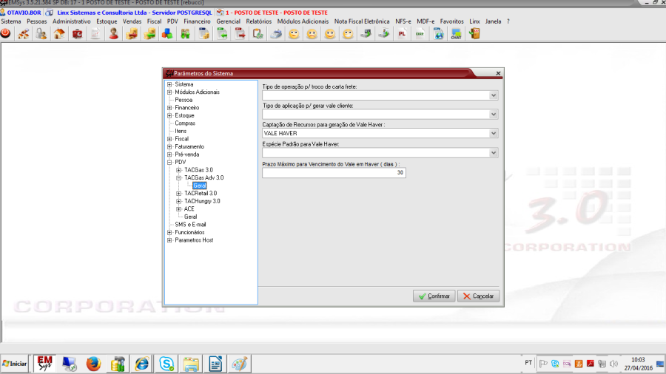Expand the Sistema tree node

point(169,84)
